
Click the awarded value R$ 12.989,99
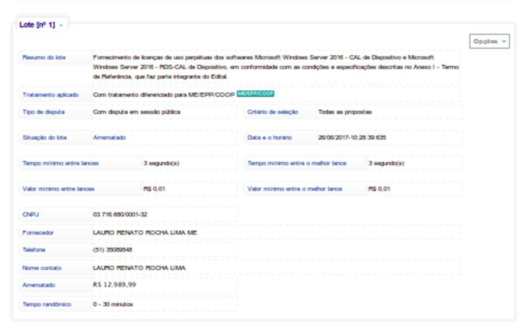click(114, 285)
